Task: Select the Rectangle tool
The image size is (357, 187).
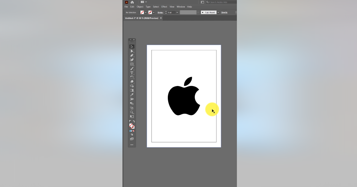Action: coord(132,64)
